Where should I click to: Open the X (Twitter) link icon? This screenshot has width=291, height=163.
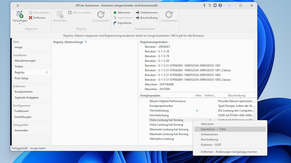pos(210,5)
